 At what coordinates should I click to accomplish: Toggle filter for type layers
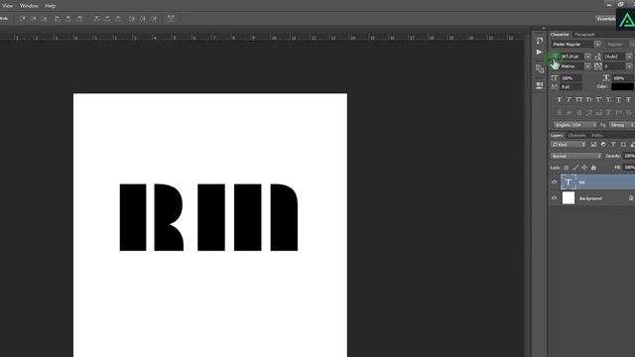point(613,145)
